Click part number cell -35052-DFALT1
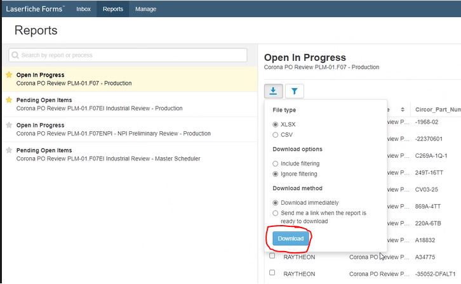This screenshot has width=461, height=284. [435, 274]
